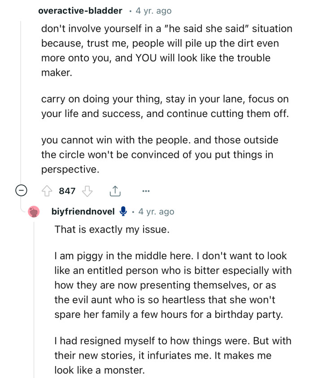
Task: Tap the OP microphone badge
Action: (x=123, y=212)
